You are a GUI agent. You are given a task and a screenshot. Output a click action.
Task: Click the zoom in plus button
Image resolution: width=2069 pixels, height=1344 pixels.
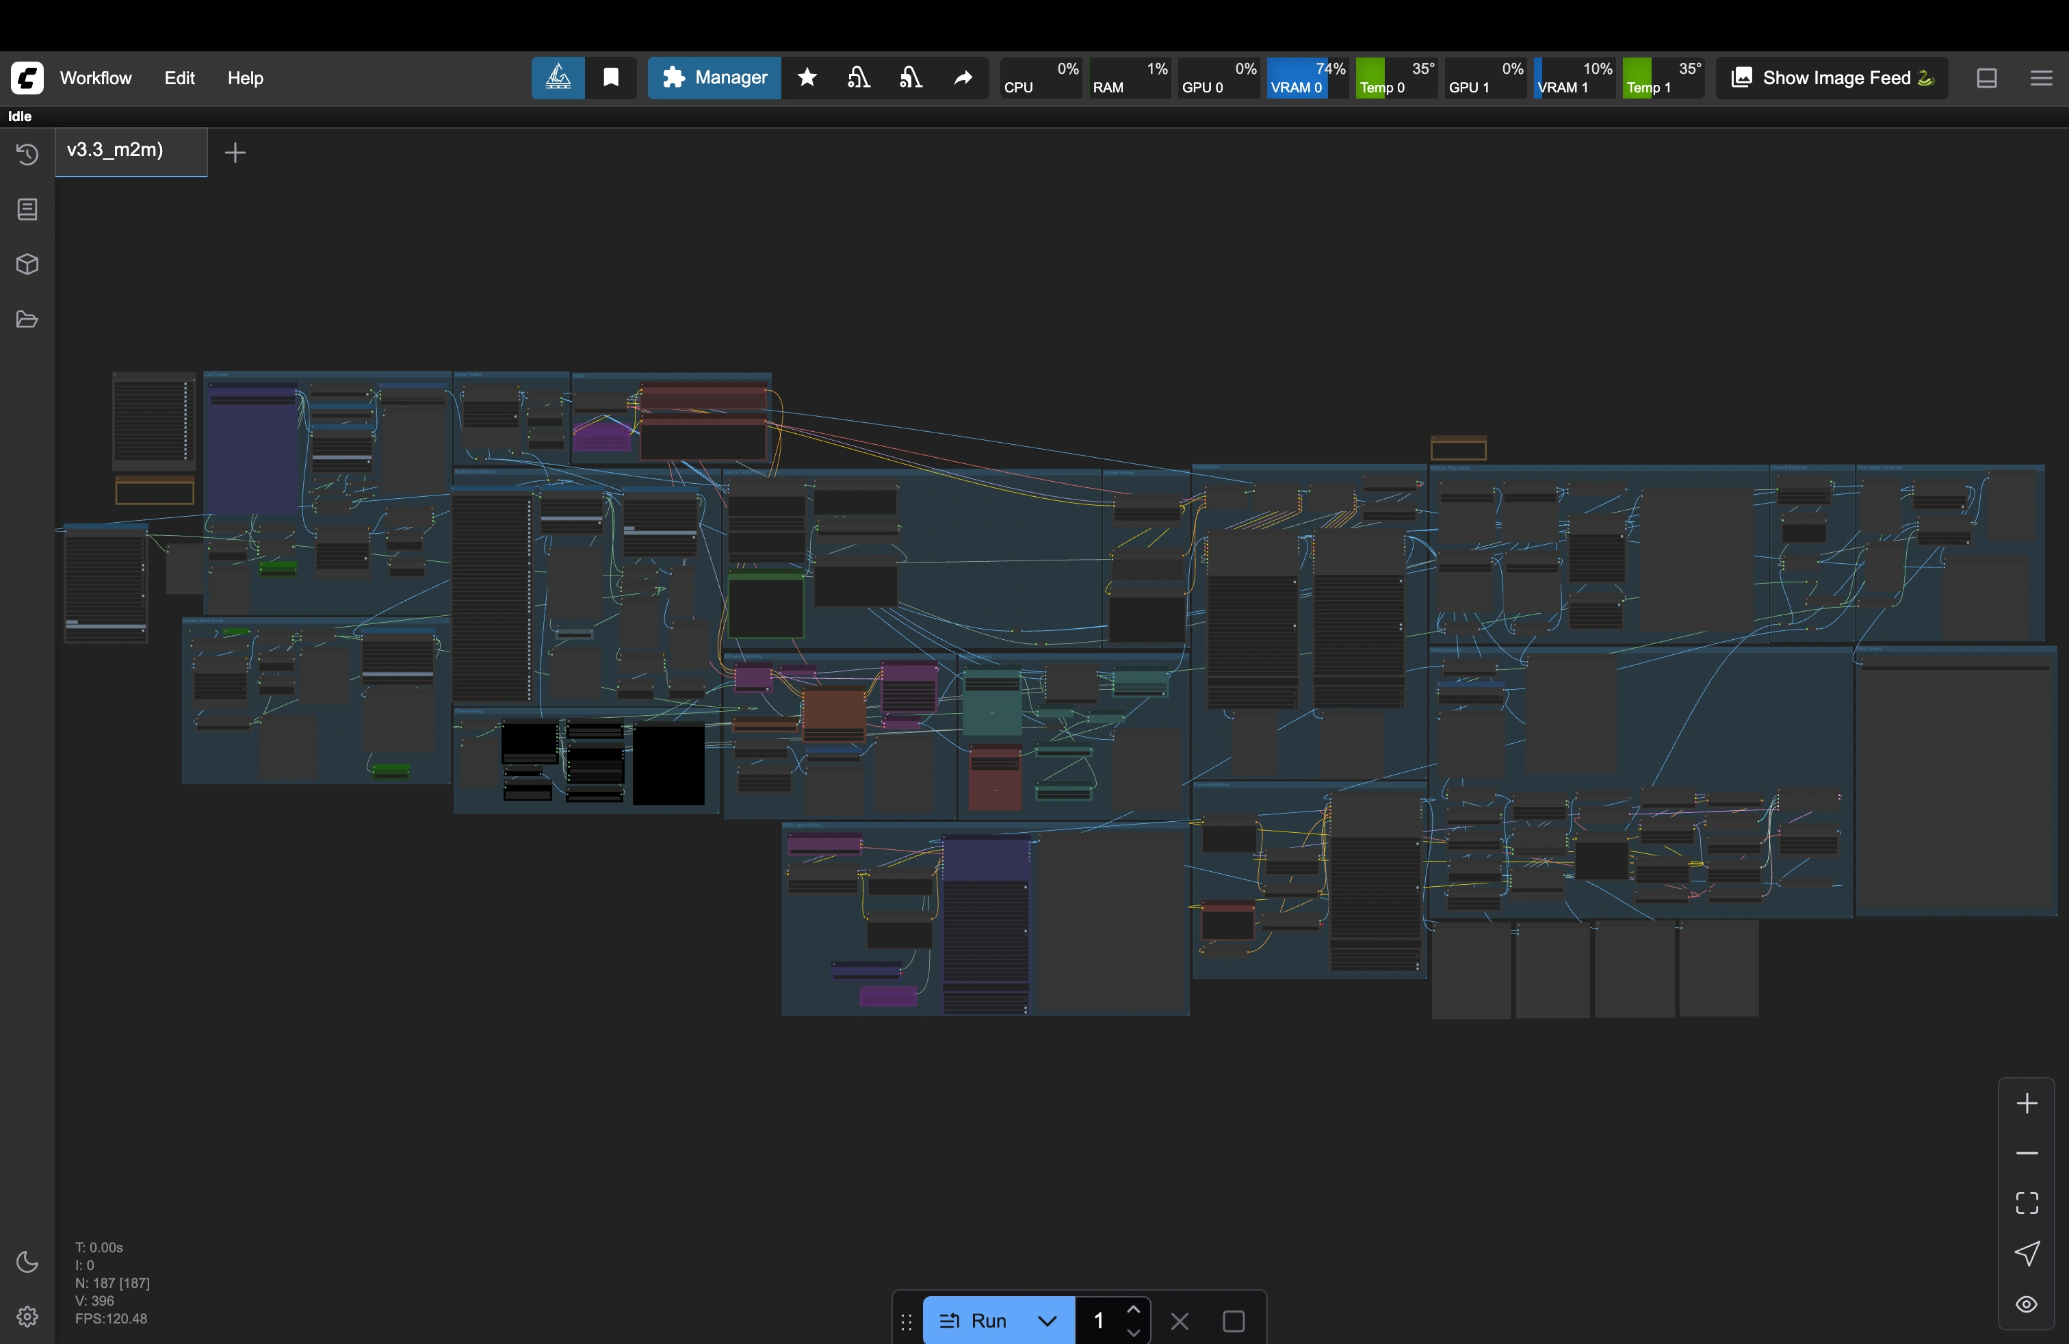tap(2027, 1103)
